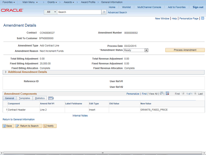Open Advanced Search link
The image size is (206, 155).
point(117,12)
